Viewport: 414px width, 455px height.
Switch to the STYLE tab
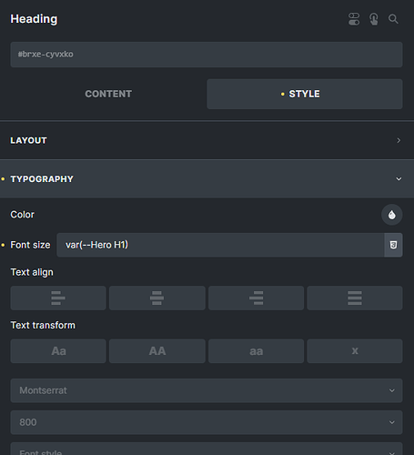tap(305, 94)
